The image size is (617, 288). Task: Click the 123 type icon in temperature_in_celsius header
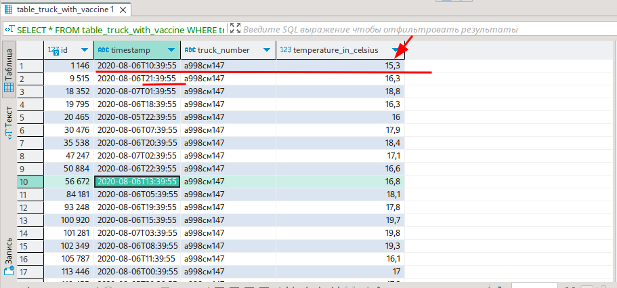pos(286,50)
